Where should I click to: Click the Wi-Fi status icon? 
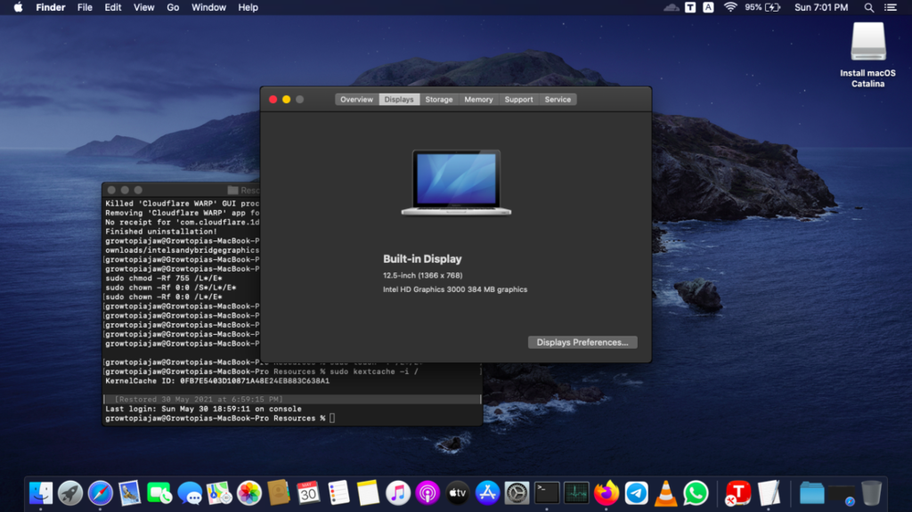click(730, 7)
